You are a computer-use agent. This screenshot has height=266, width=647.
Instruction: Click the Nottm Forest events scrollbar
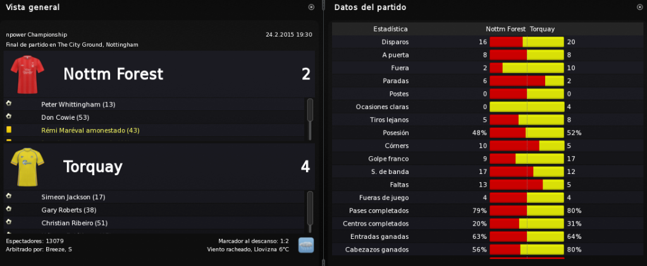tap(310, 119)
